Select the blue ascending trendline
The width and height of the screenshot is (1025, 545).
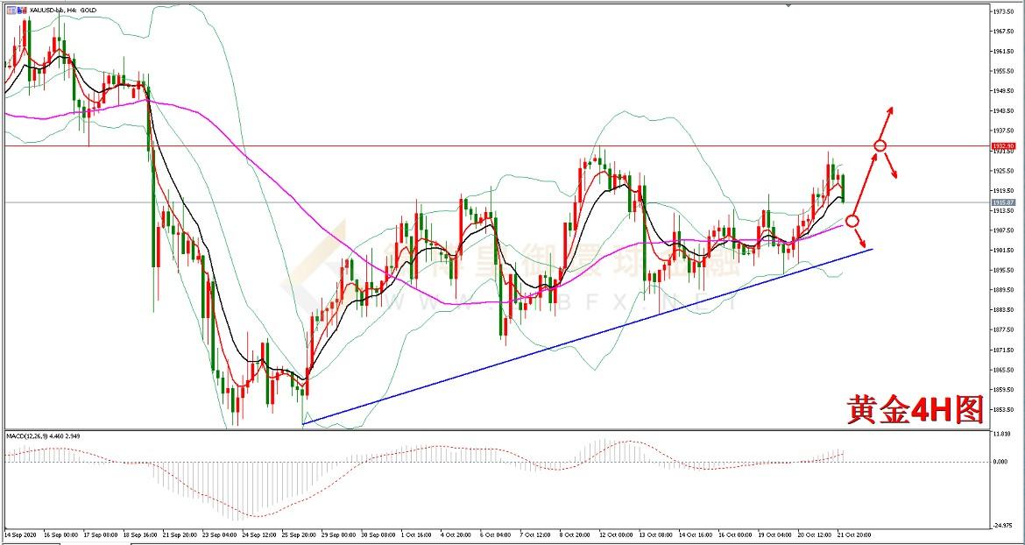pyautogui.click(x=587, y=337)
